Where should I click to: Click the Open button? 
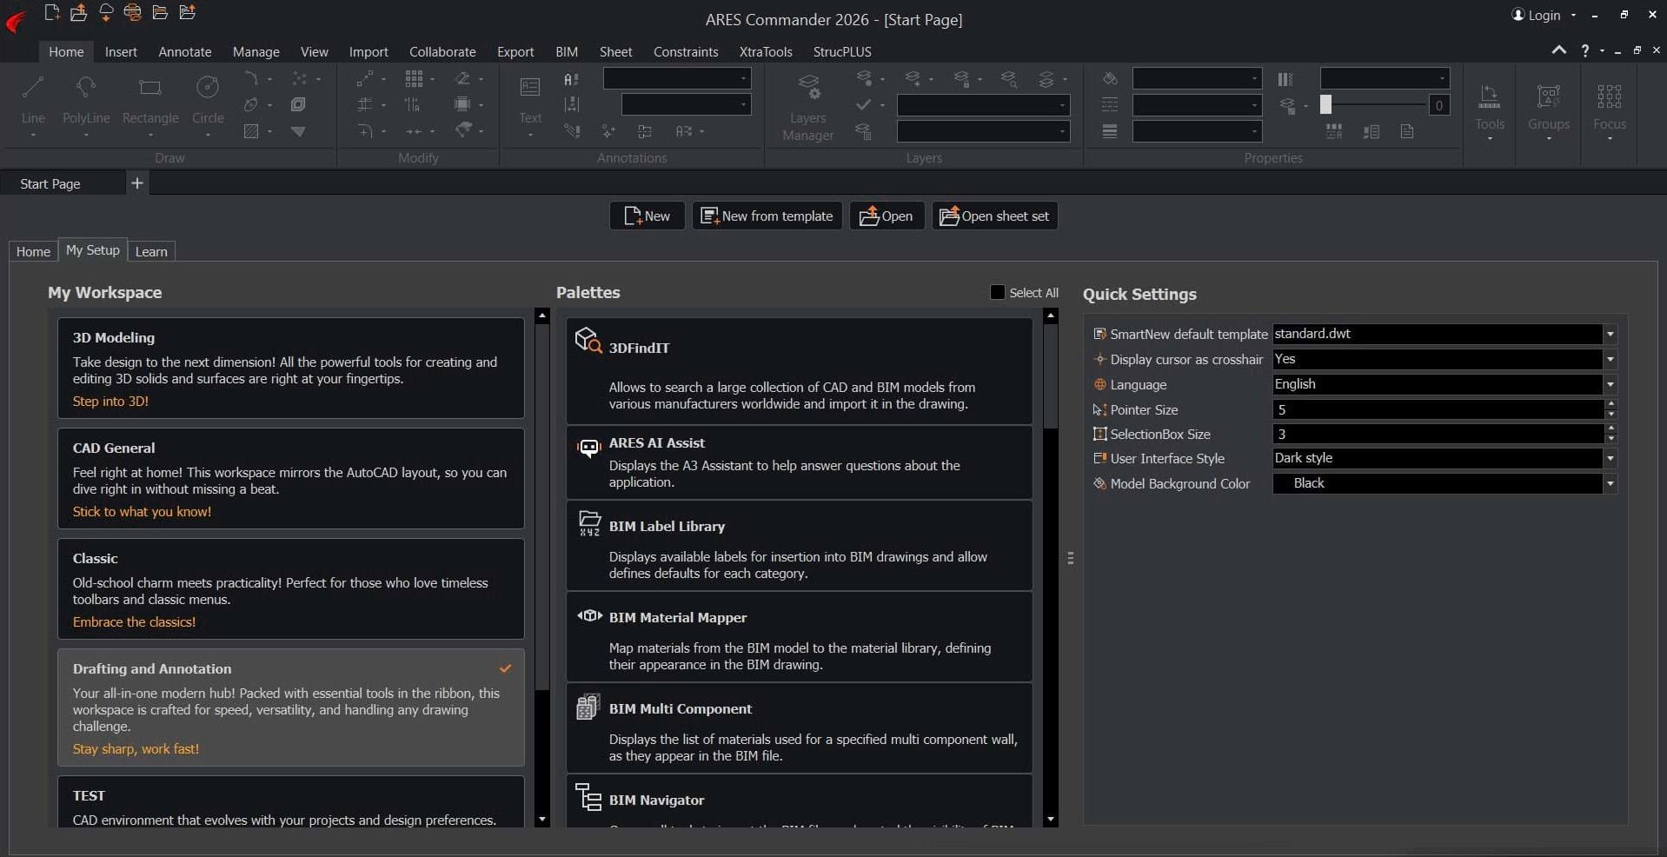(x=887, y=216)
